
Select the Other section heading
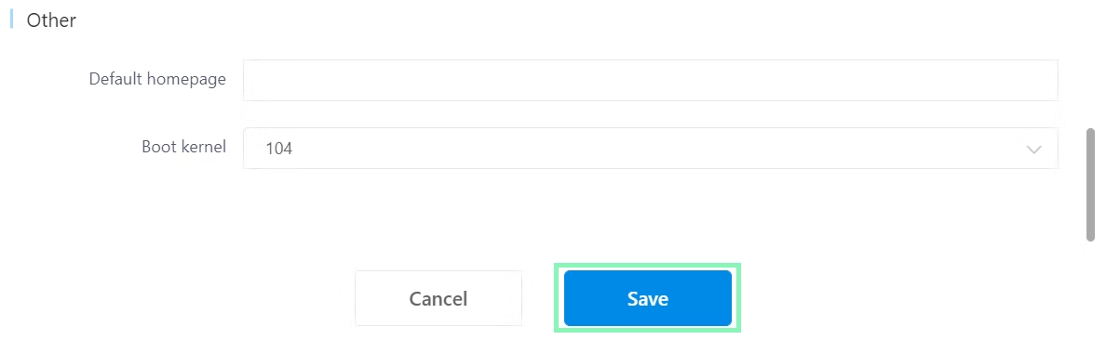point(51,20)
